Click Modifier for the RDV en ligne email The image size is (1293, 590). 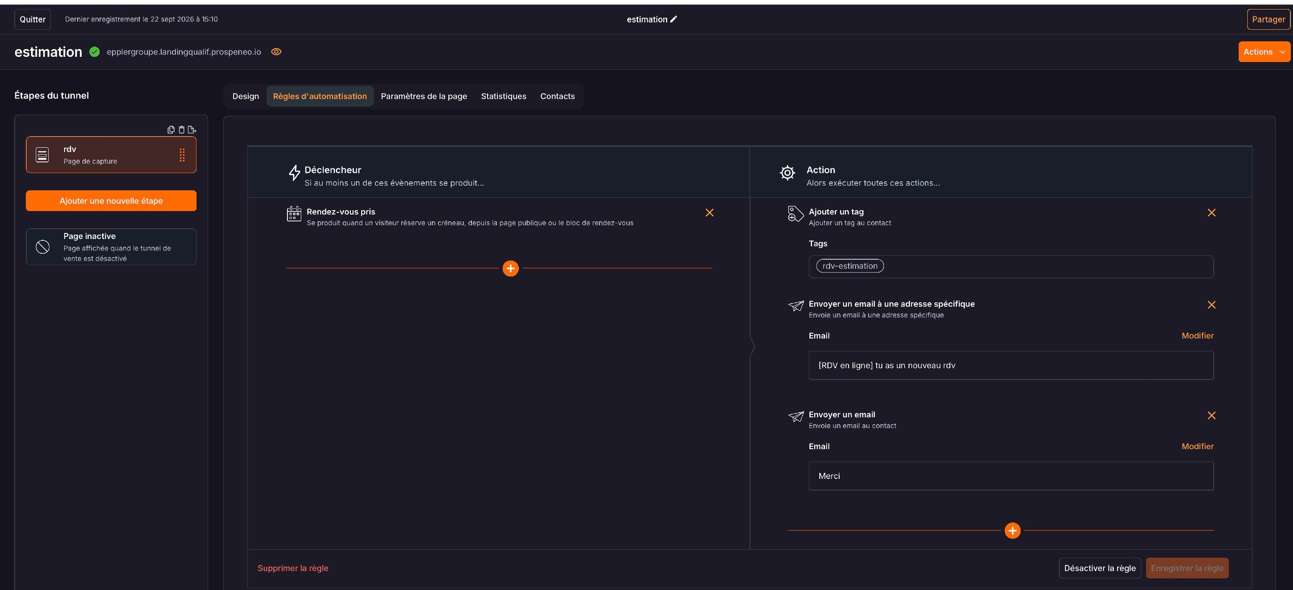pos(1197,335)
